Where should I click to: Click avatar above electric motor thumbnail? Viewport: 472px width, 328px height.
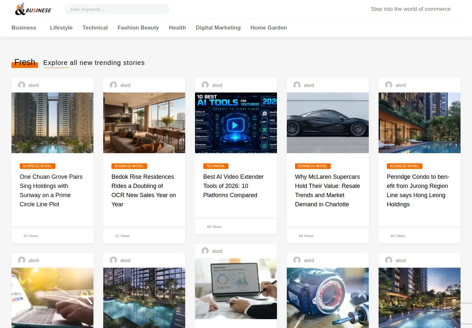pos(297,260)
